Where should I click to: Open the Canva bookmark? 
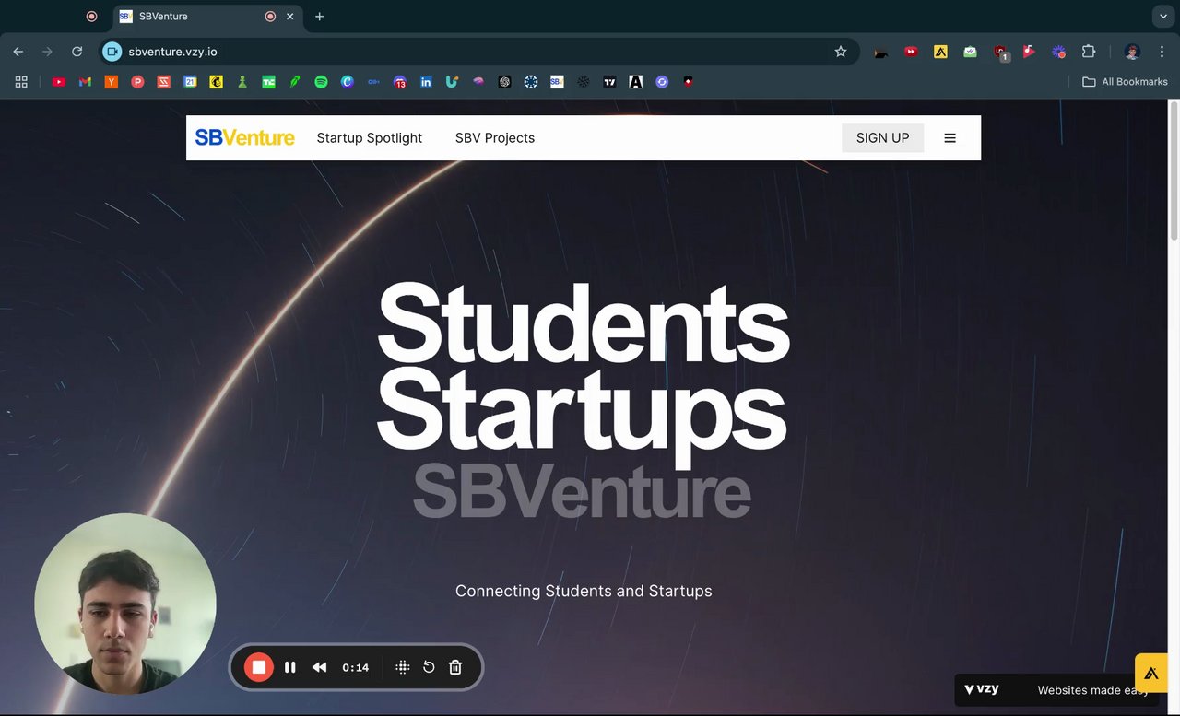pos(347,82)
